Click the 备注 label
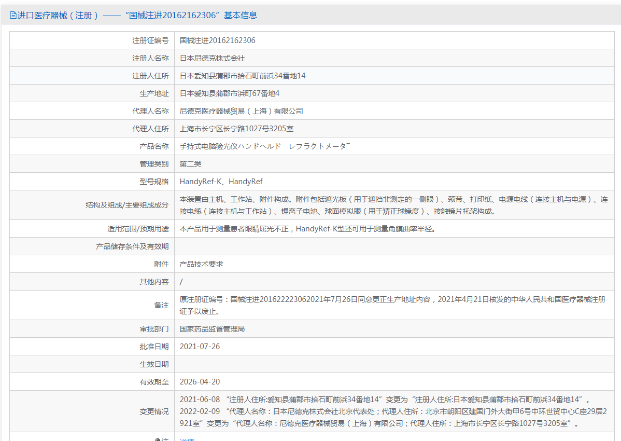Image resolution: width=621 pixels, height=441 pixels. click(161, 306)
